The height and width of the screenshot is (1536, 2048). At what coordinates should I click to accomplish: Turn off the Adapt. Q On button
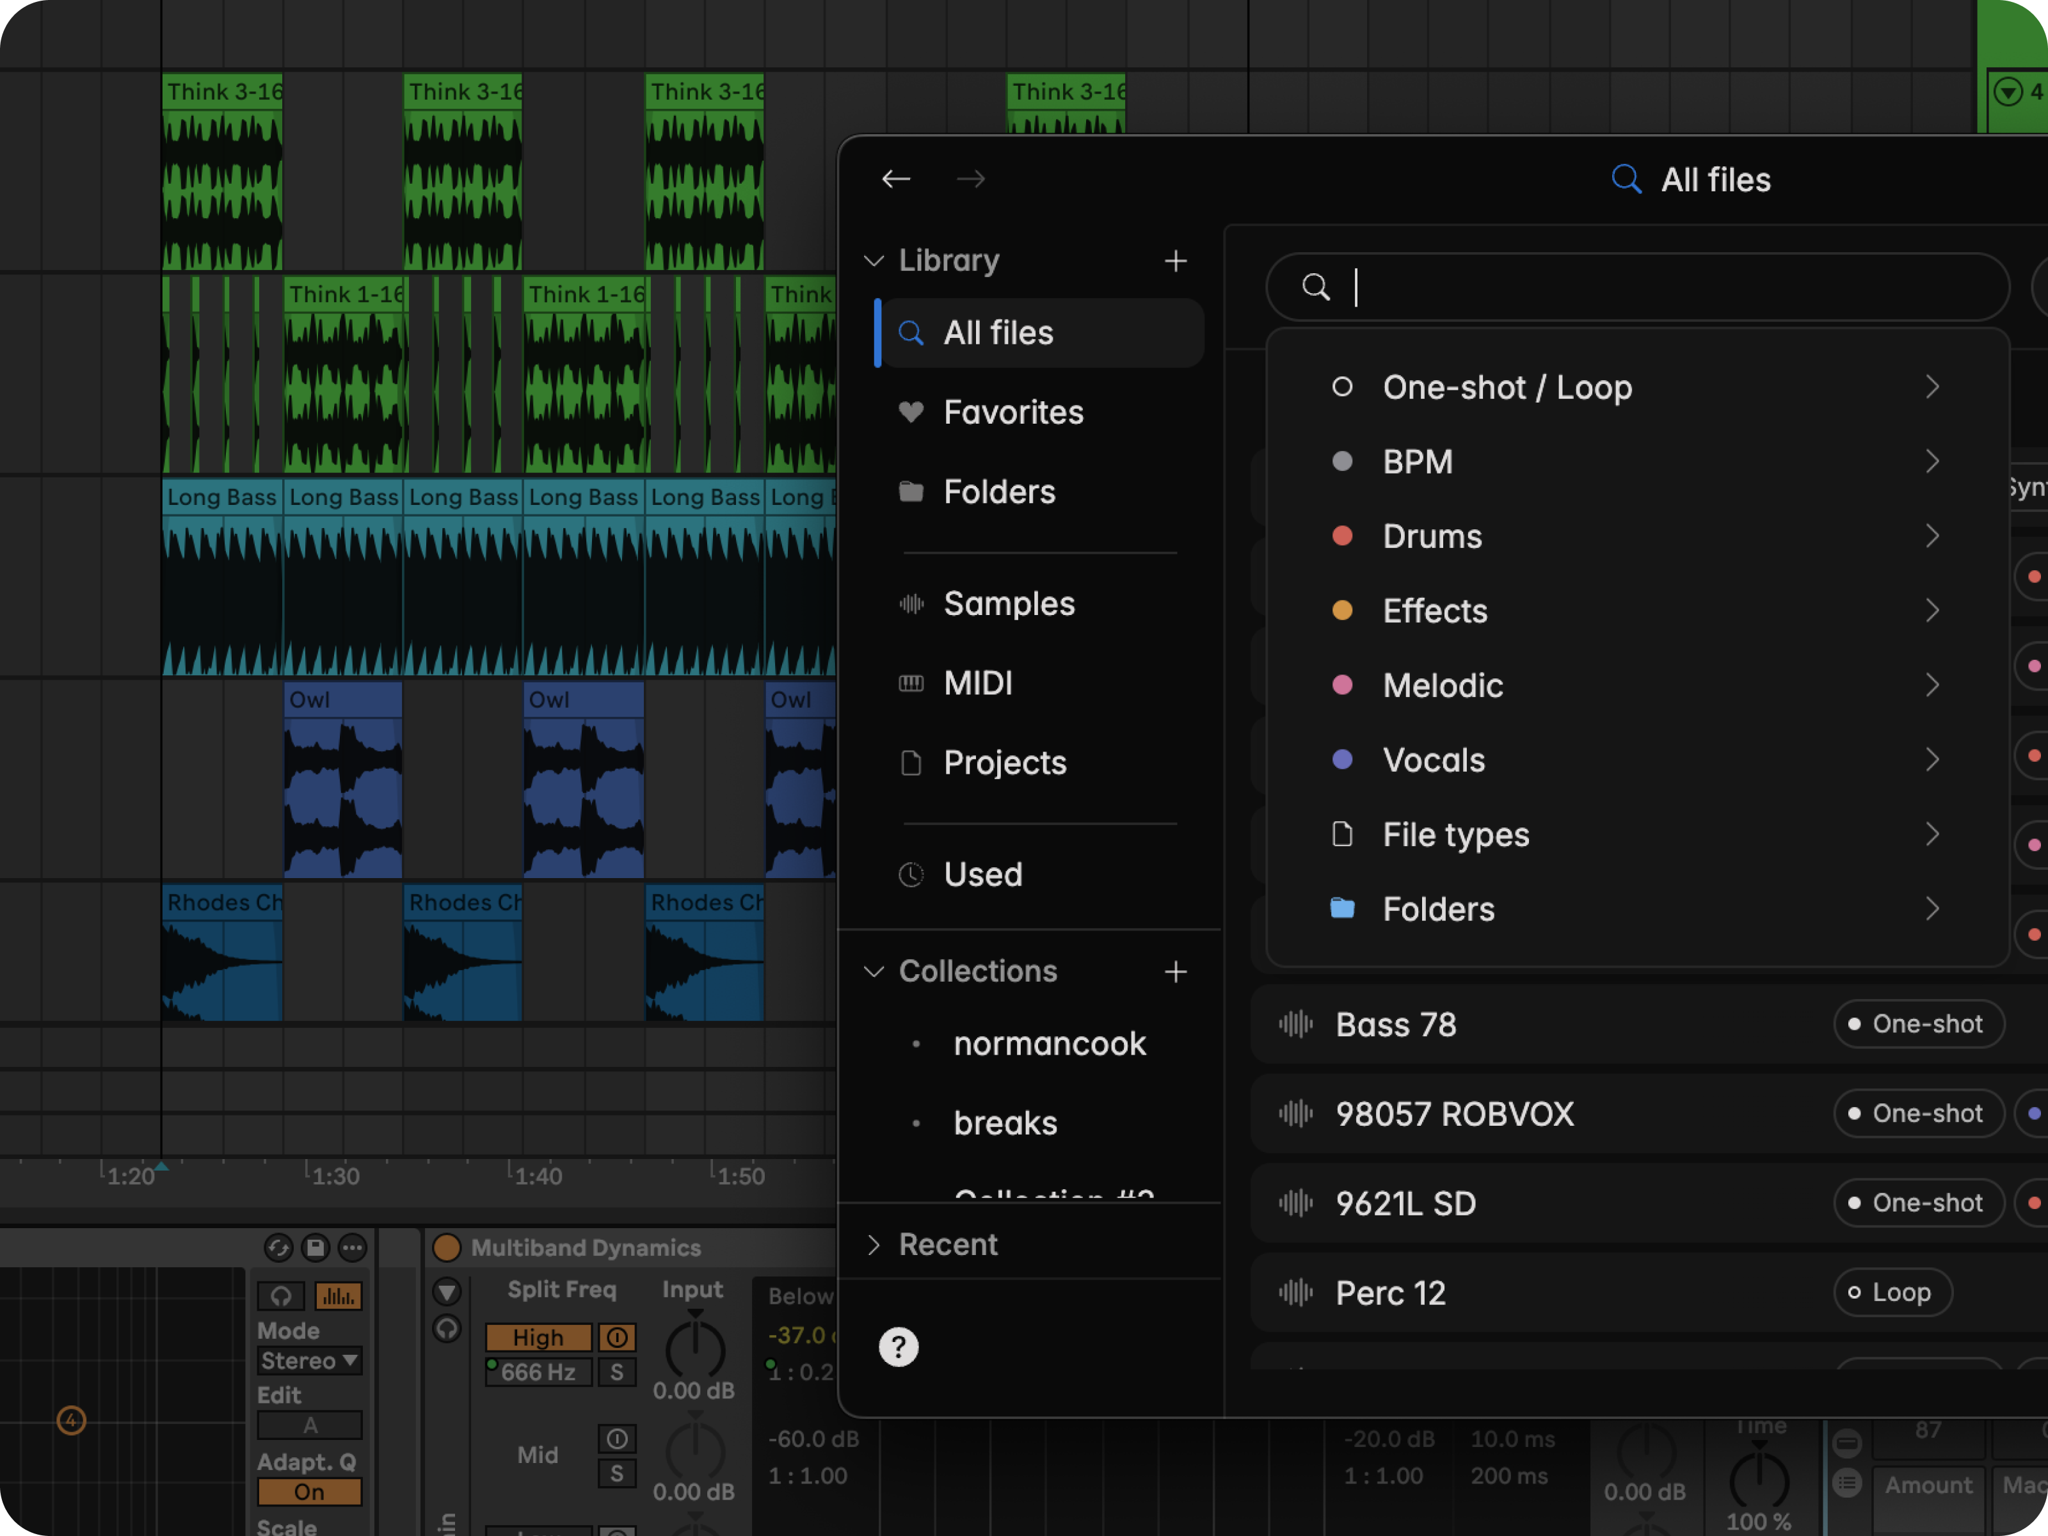pyautogui.click(x=309, y=1492)
